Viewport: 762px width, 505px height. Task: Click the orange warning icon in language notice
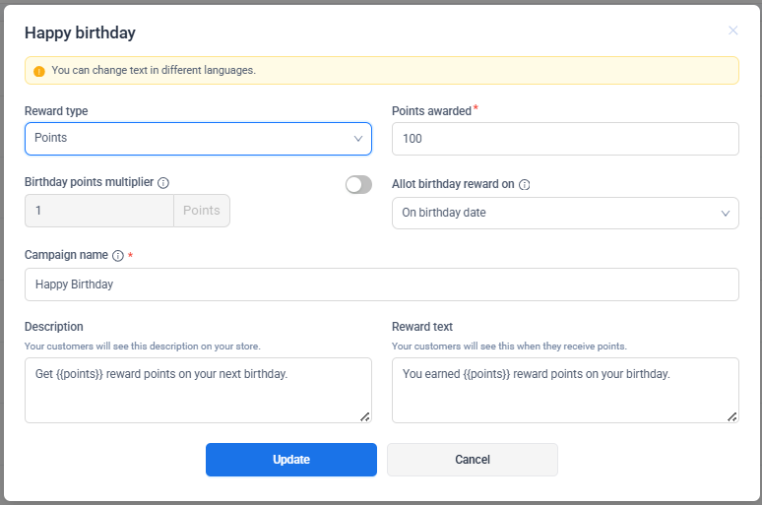39,71
